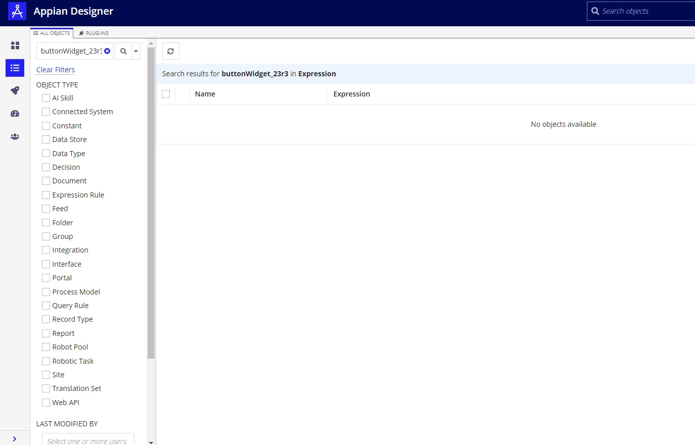Select the Data Store checkbox
695x445 pixels.
tap(46, 139)
